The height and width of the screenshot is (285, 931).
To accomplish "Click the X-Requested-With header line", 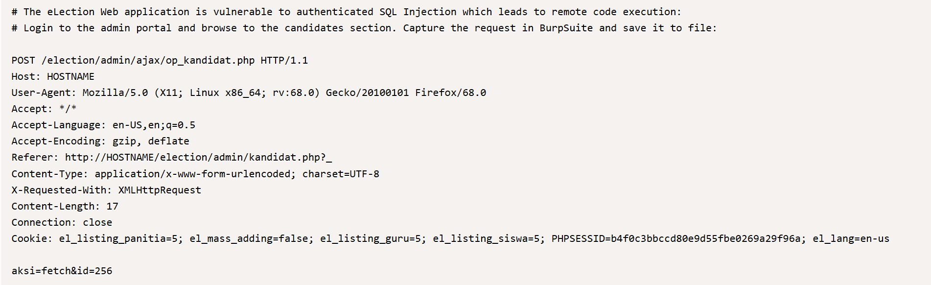I will coord(106,190).
